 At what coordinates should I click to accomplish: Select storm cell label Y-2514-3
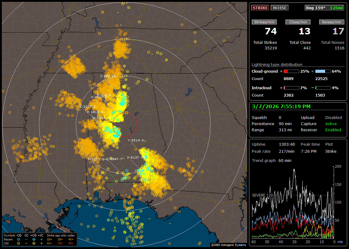pyautogui.click(x=136, y=140)
